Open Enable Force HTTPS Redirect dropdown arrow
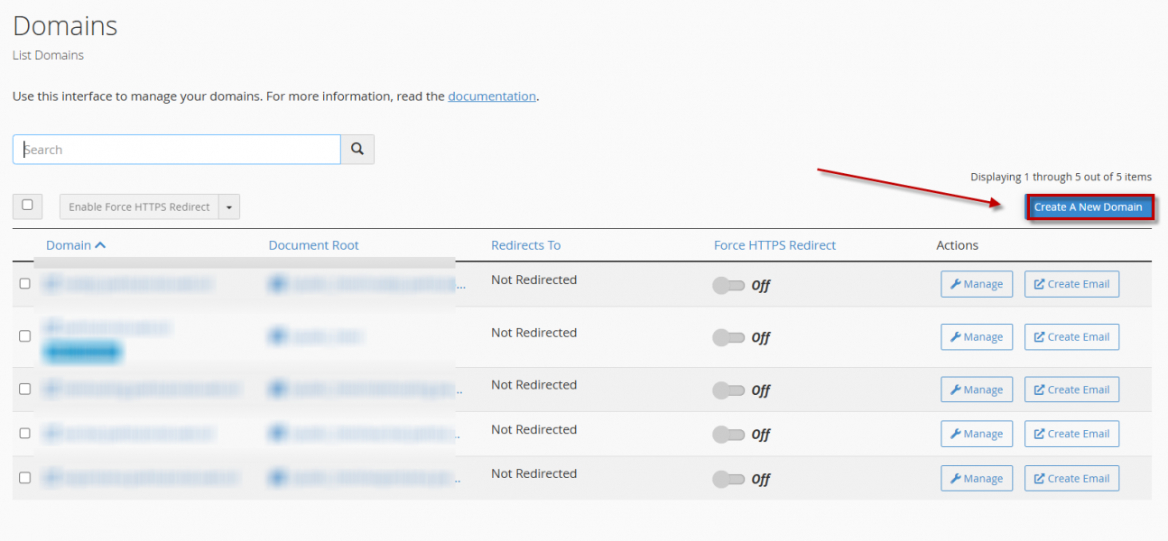Screen dimensions: 1168x541 (x=229, y=207)
